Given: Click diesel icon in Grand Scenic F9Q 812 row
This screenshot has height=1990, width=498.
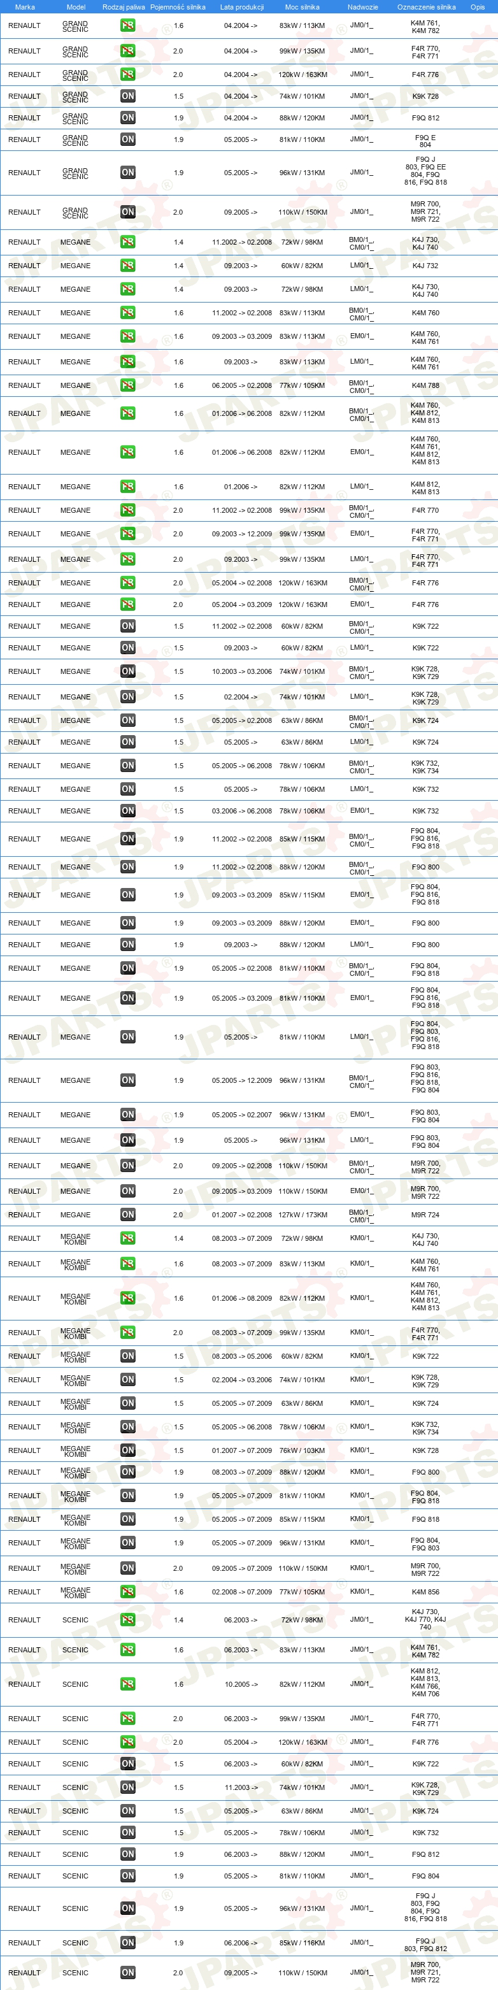Looking at the screenshot, I should point(127,117).
